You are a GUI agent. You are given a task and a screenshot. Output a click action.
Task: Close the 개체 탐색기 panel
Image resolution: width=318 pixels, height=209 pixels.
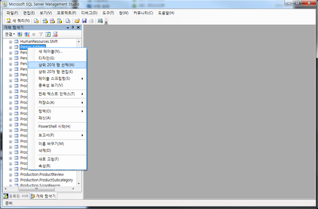(x=78, y=28)
